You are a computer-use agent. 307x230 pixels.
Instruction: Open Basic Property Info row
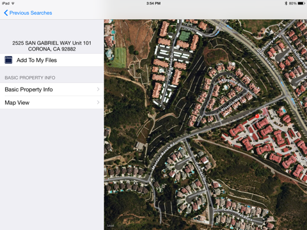52,89
